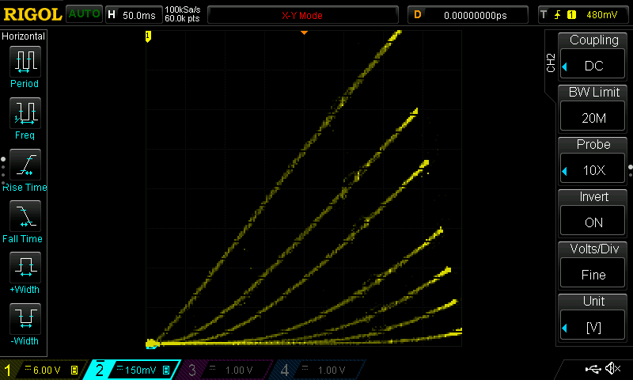Click channel 2 bandwidth limit B badge
Screen dimensions: 633x380
[x=166, y=370]
